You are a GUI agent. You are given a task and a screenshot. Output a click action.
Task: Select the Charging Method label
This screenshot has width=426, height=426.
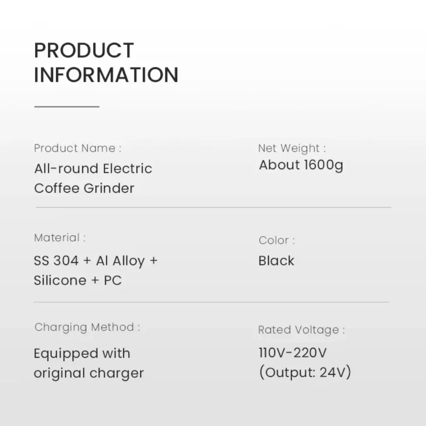pos(87,327)
